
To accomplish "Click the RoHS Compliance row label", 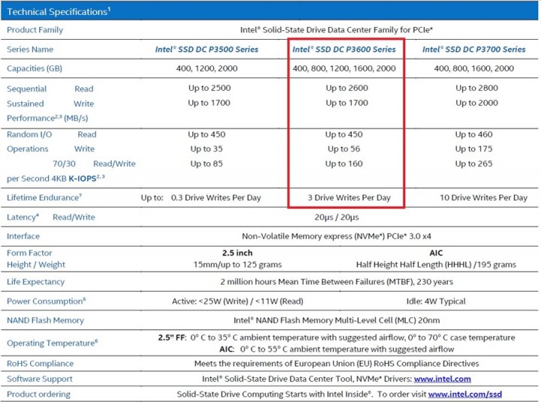I will (x=40, y=364).
